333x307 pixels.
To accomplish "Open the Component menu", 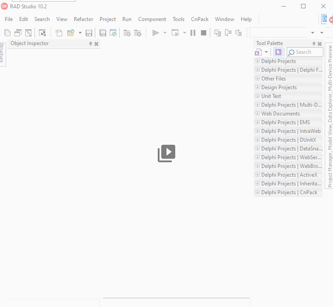I will point(152,19).
